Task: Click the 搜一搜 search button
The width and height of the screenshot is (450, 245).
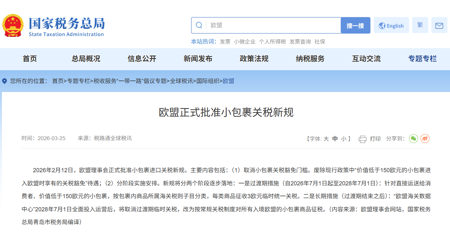Action: [355, 26]
